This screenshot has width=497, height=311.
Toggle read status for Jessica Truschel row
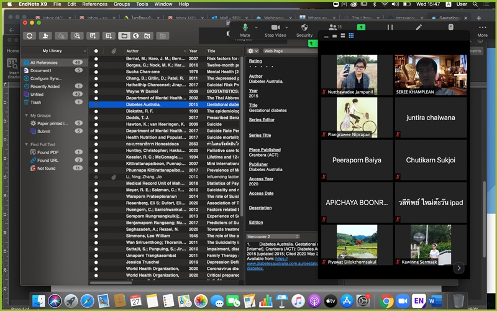point(96,262)
